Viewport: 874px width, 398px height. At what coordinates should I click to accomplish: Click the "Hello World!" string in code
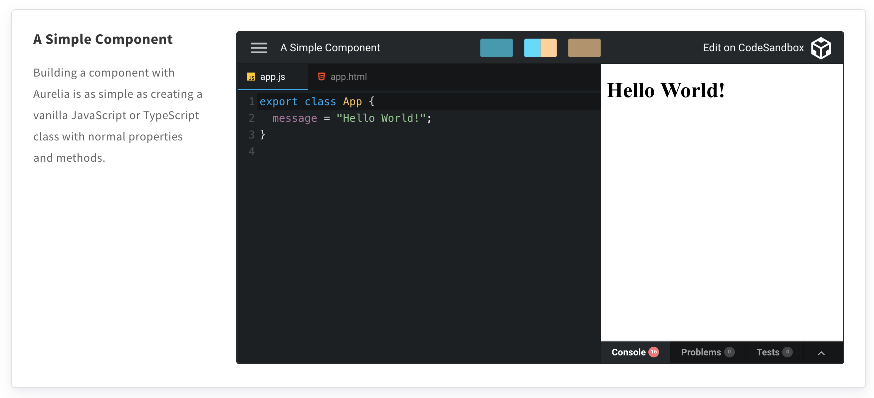(381, 118)
